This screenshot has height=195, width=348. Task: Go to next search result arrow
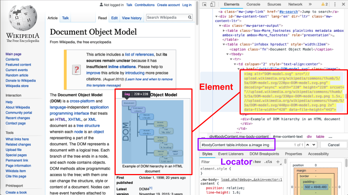pyautogui.click(x=314, y=145)
